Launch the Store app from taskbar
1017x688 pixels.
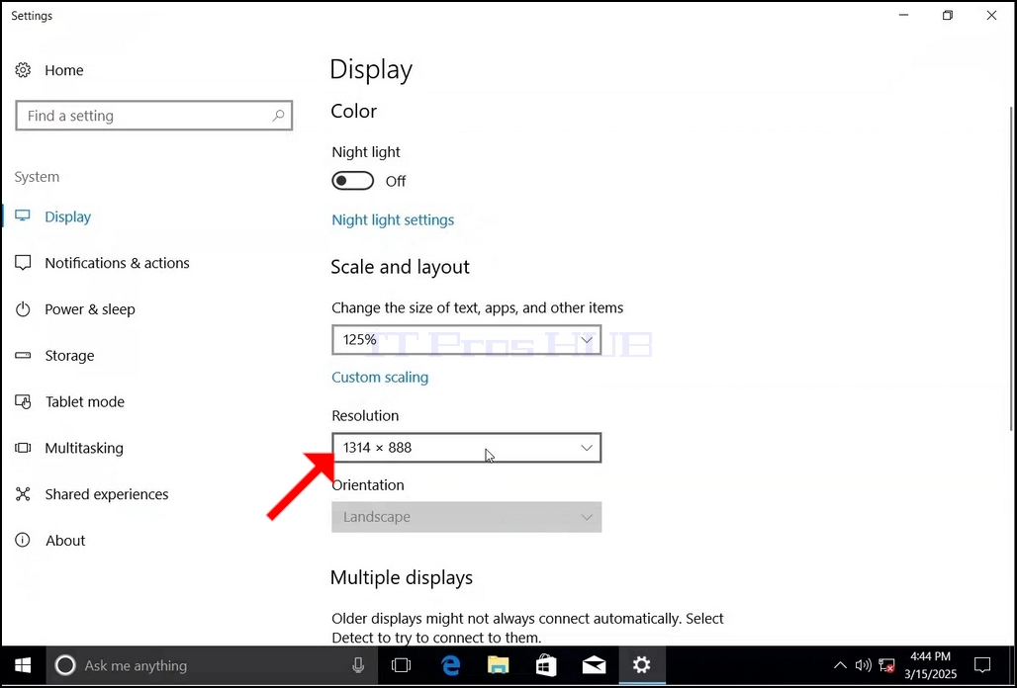pyautogui.click(x=546, y=665)
